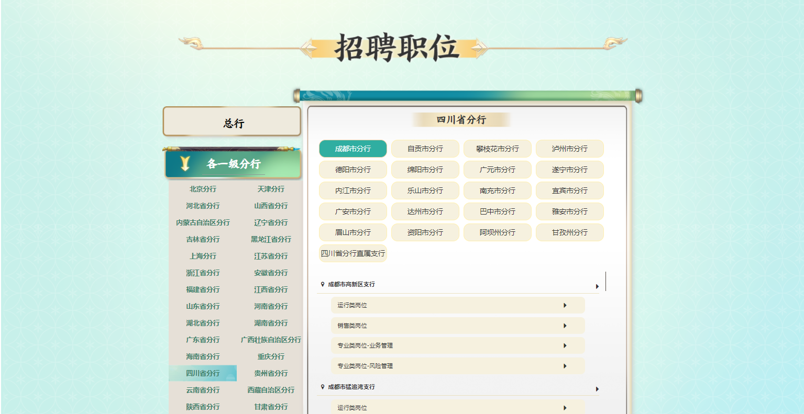Click location pin icon beside 成都市高新区支行
804x414 pixels.
[x=323, y=284]
